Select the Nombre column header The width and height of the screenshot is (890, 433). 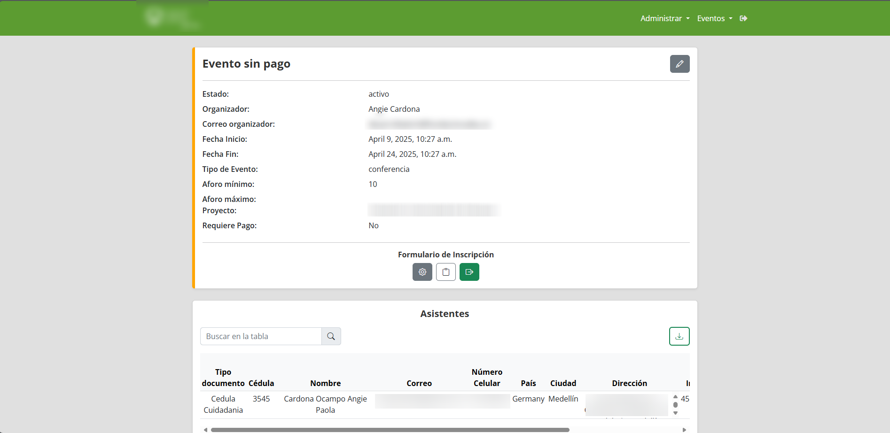point(325,383)
